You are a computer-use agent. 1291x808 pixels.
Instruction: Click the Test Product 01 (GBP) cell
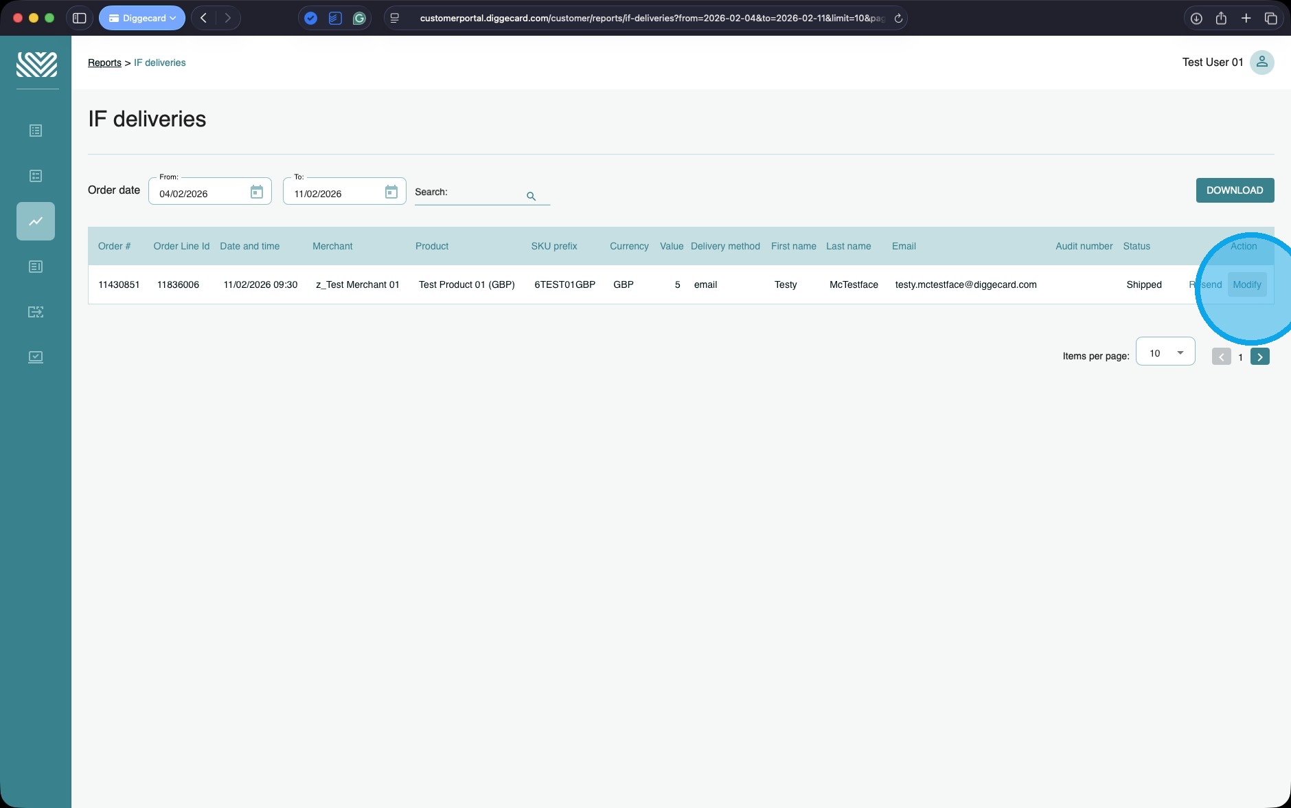tap(467, 284)
